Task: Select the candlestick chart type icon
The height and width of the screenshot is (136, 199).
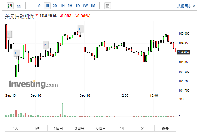Action: (10, 6)
